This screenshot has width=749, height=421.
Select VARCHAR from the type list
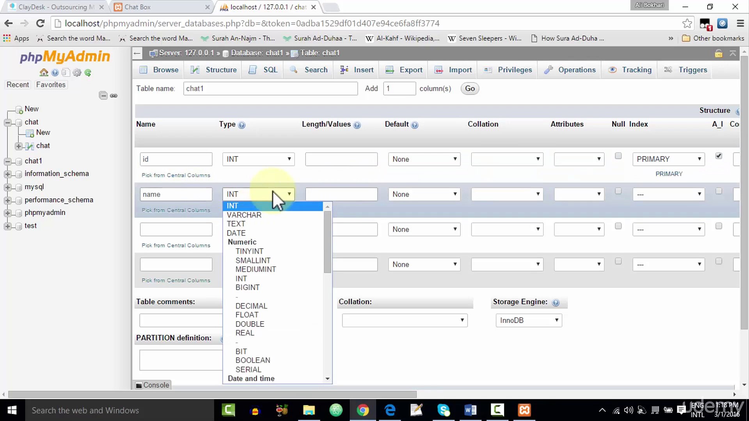(244, 215)
